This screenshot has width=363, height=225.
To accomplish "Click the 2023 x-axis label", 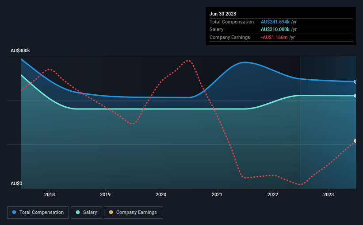I will [x=329, y=194].
